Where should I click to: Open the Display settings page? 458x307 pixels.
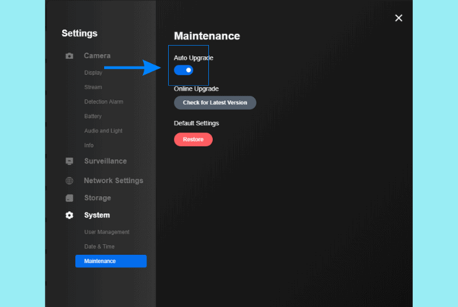pyautogui.click(x=93, y=73)
